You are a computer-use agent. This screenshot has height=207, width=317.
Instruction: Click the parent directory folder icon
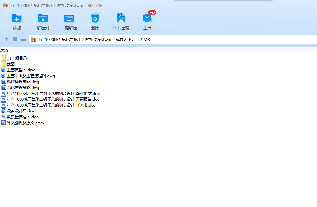pyautogui.click(x=4, y=58)
